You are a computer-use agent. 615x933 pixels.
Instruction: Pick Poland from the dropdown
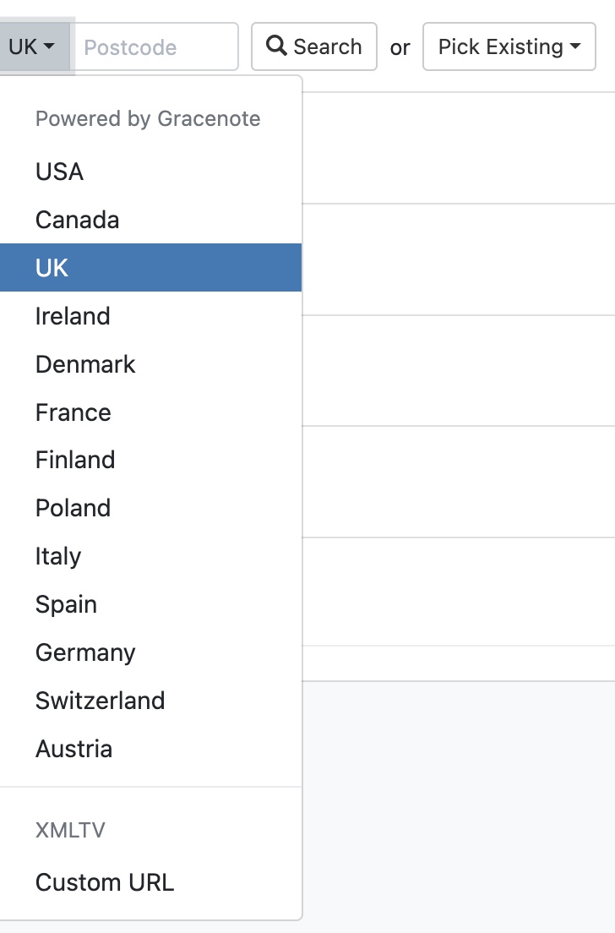coord(73,508)
